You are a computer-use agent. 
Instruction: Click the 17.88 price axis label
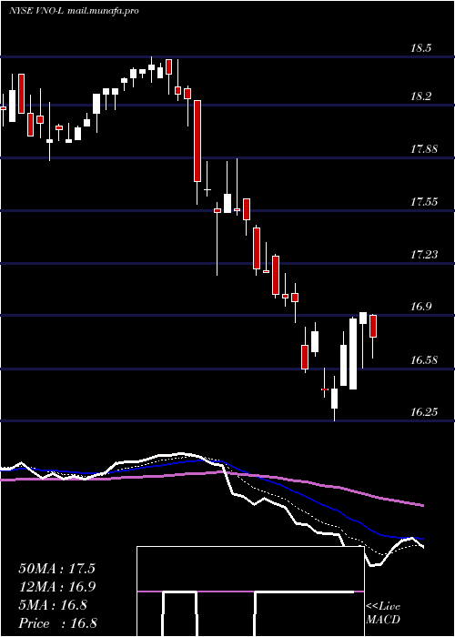[424, 148]
